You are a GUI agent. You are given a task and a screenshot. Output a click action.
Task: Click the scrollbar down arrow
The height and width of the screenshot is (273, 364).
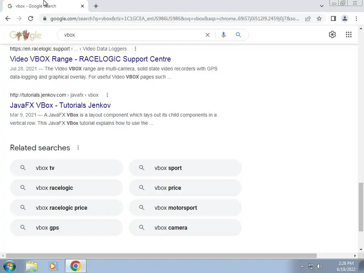[361, 250]
